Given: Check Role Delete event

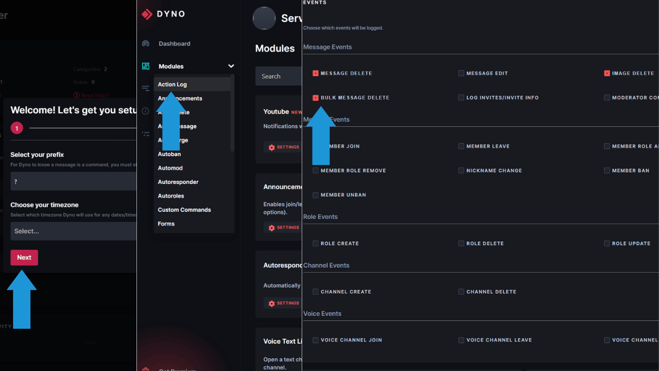Looking at the screenshot, I should [461, 244].
